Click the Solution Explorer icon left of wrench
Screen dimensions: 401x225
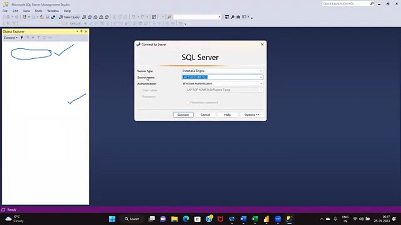227,17
